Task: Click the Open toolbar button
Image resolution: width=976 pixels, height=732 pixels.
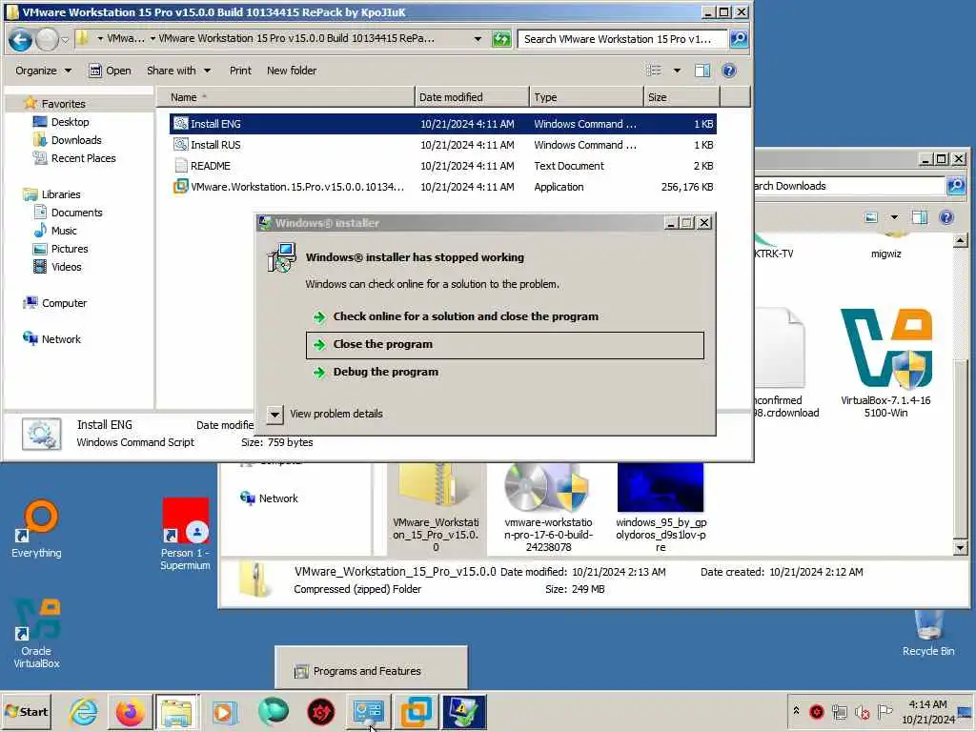Action: (111, 71)
